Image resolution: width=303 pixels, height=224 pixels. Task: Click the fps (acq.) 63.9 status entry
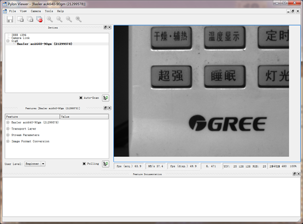[x=129, y=166]
